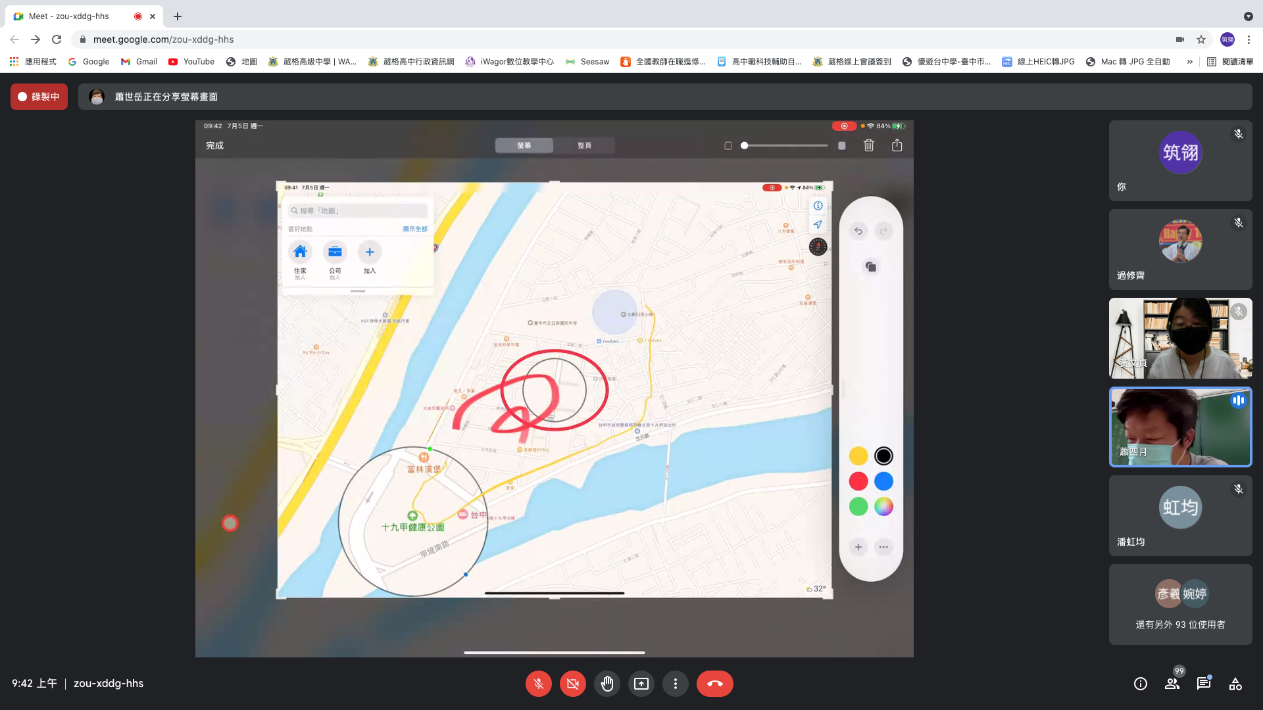
Task: Click the present screen icon
Action: click(641, 684)
